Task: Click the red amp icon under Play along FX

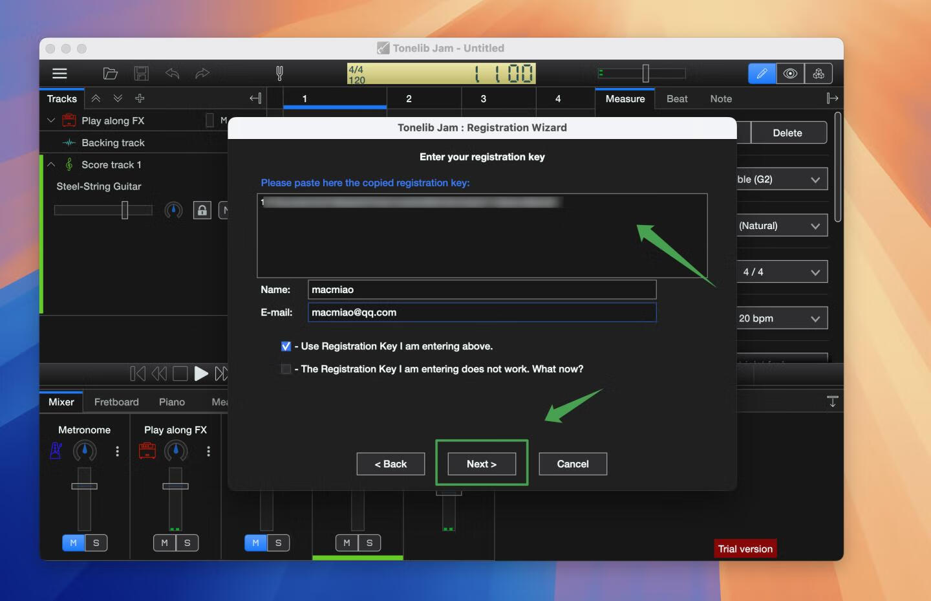Action: (147, 451)
